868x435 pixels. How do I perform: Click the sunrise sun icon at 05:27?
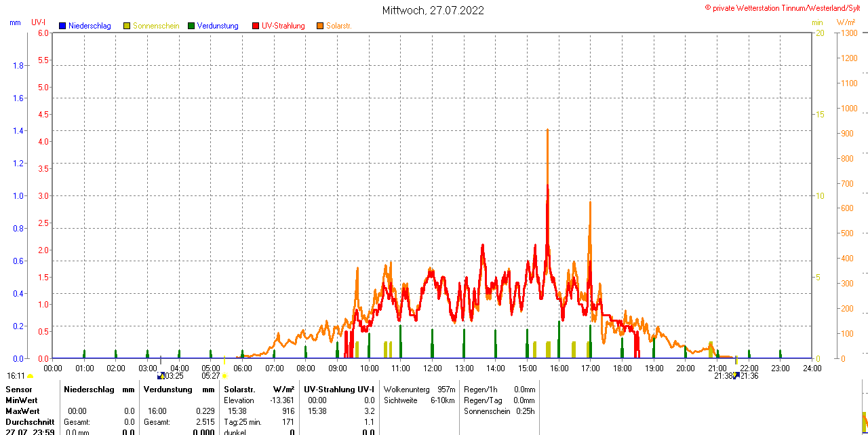[224, 376]
